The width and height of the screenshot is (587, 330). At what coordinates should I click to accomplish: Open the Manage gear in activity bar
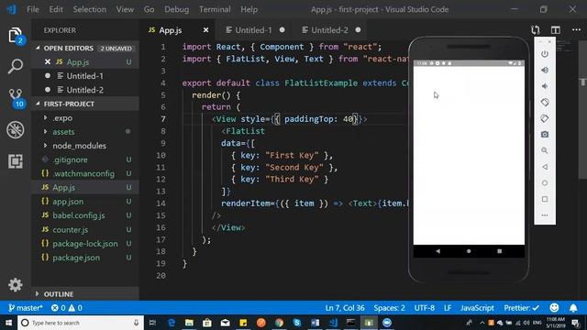[15, 285]
